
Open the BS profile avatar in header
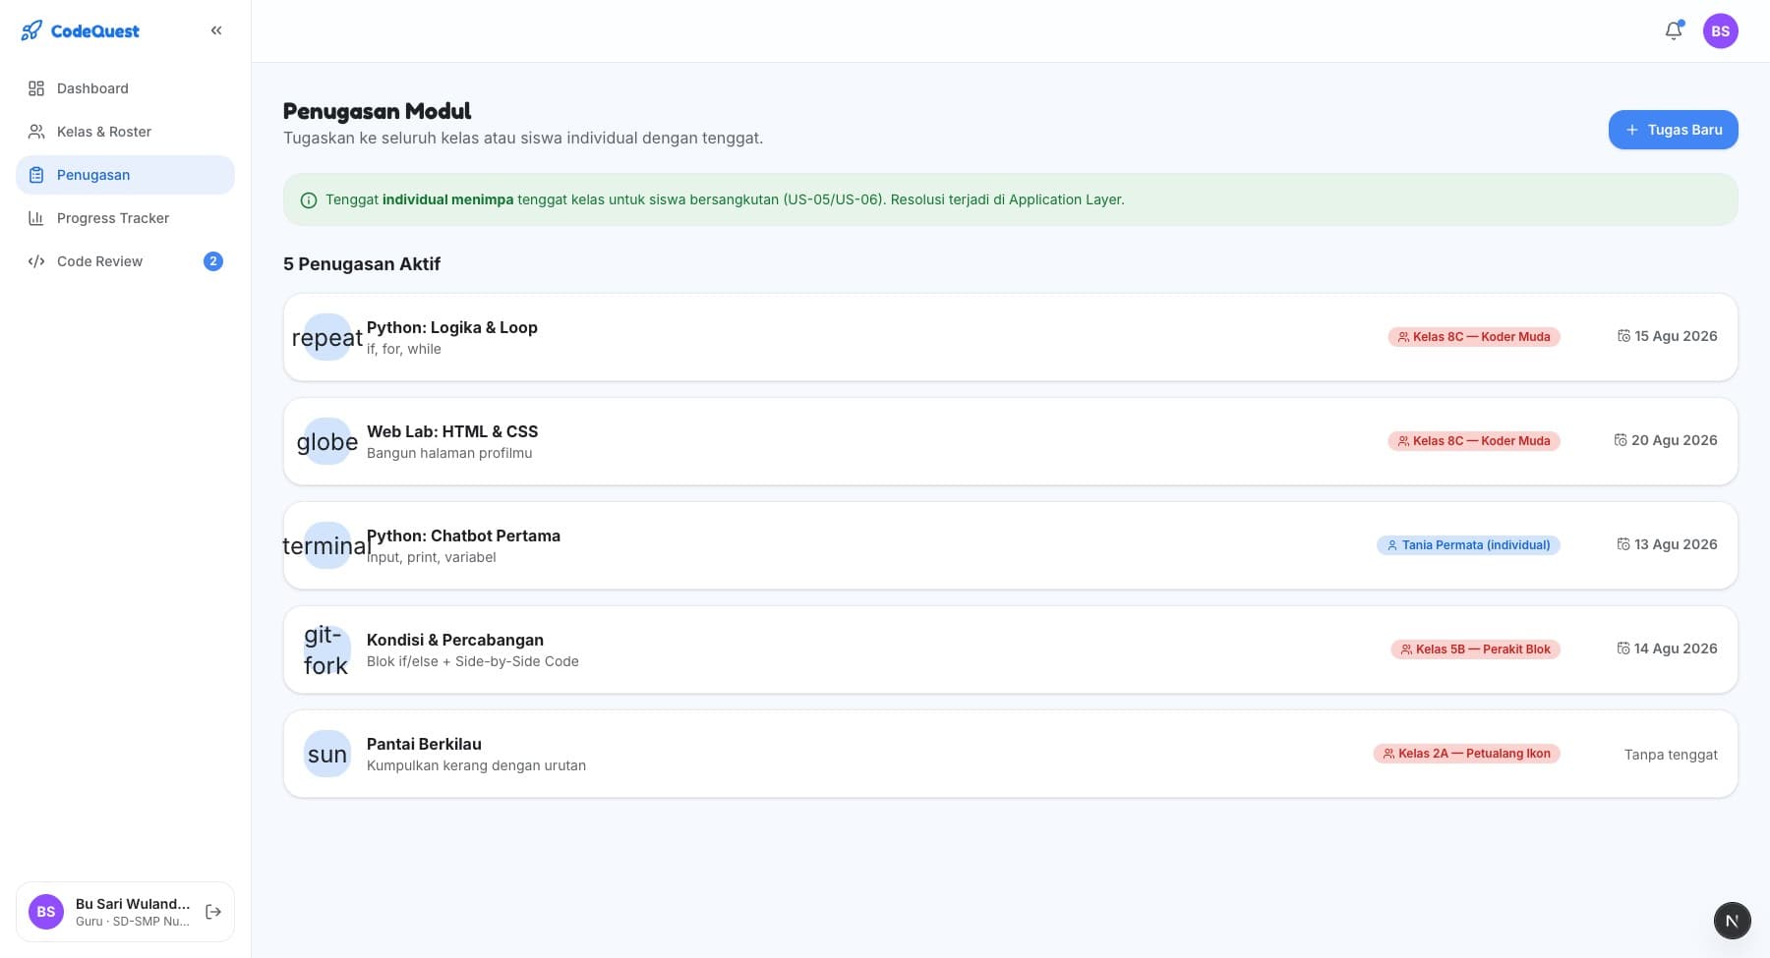point(1721,31)
